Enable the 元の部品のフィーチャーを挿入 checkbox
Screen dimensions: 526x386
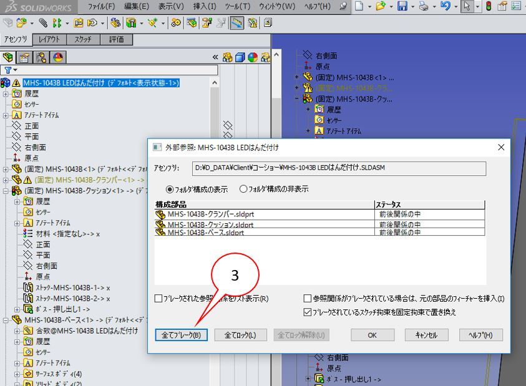point(307,299)
